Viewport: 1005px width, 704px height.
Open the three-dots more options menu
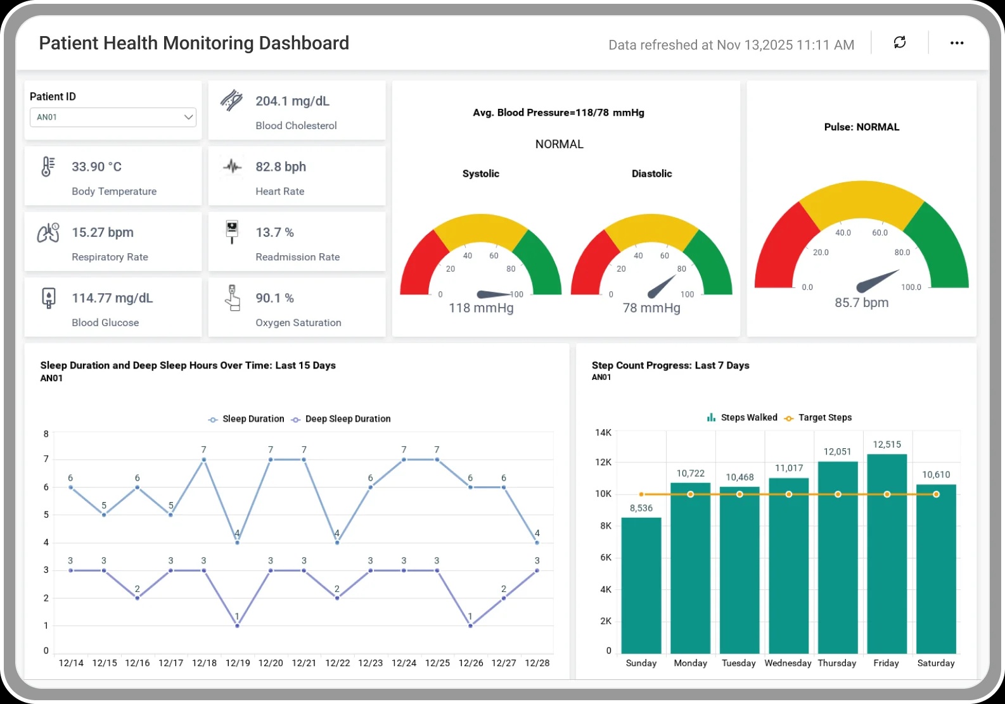[x=957, y=43]
